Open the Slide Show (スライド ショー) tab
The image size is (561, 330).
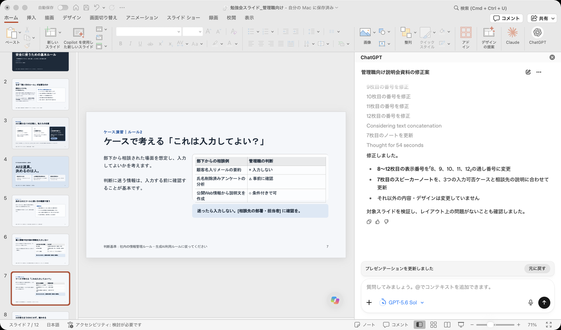point(184,18)
